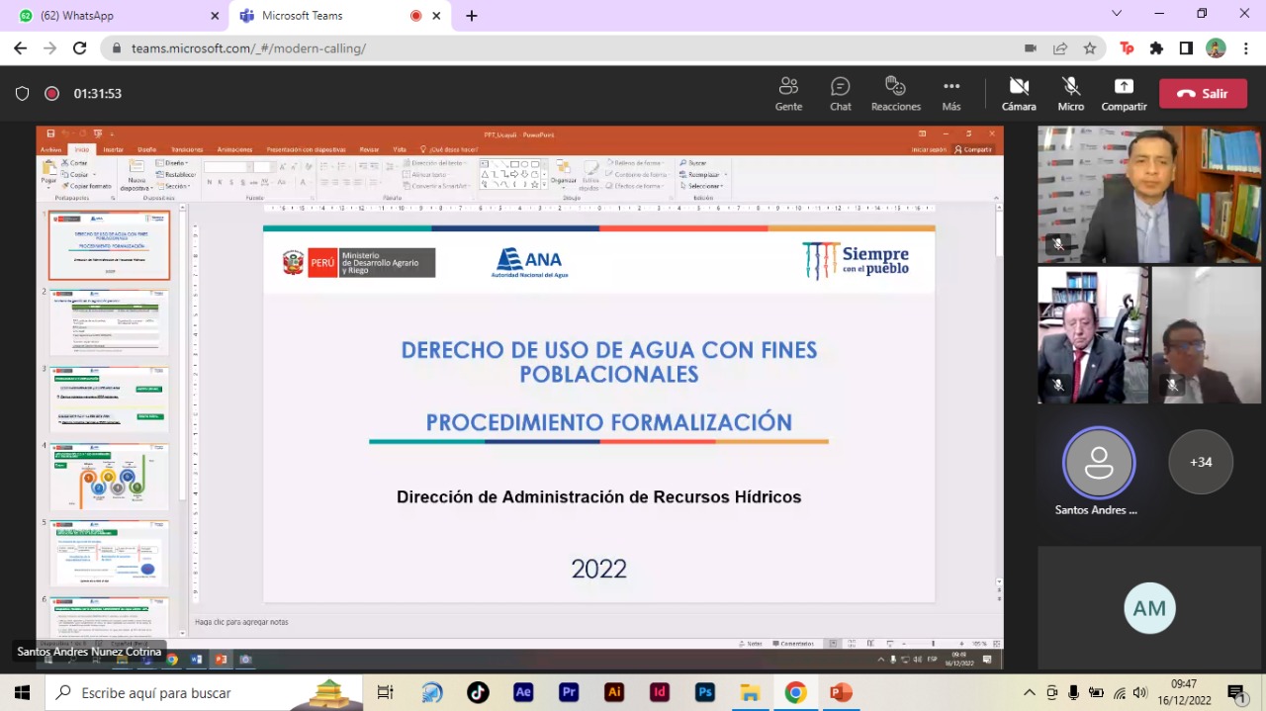Open the red Tp extension
This screenshot has width=1266, height=711.
click(x=1127, y=48)
